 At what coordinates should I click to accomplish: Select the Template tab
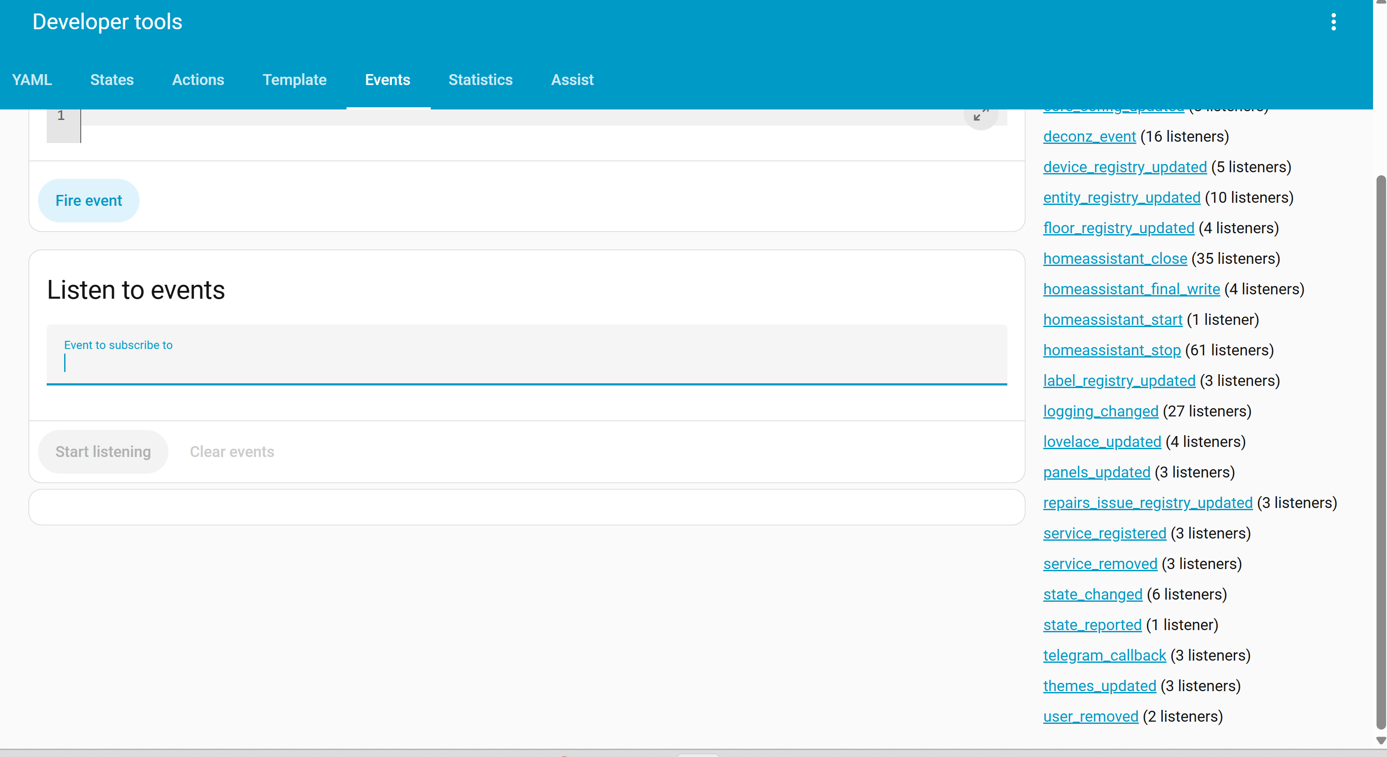[294, 80]
